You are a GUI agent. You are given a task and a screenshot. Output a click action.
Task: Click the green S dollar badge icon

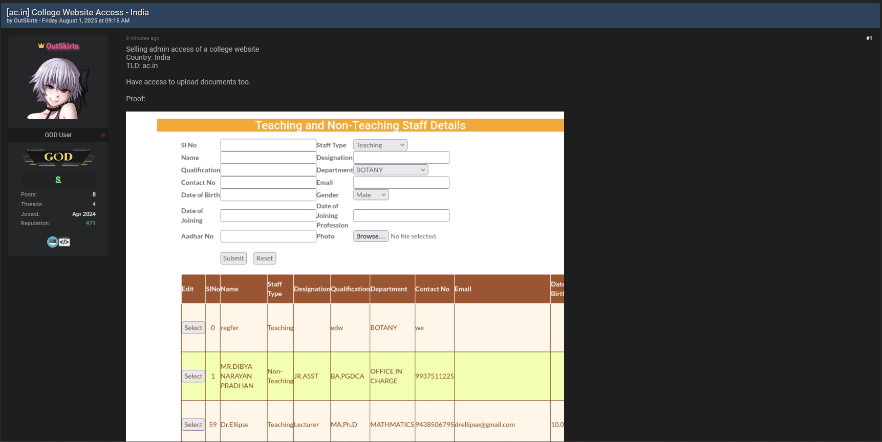pos(58,180)
